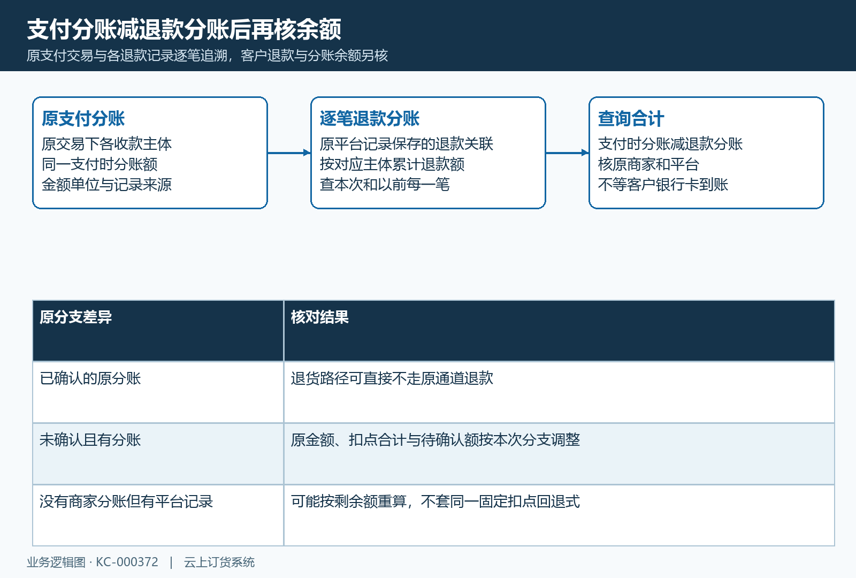Select the cell 可能按剩余额重算，不套同一固定扣点回退式
The width and height of the screenshot is (856, 578).
pos(559,515)
